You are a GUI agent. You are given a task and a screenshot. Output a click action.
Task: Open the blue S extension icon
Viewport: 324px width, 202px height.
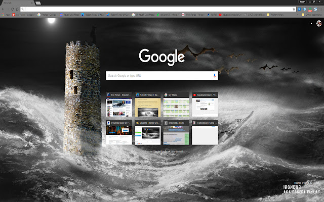click(315, 9)
